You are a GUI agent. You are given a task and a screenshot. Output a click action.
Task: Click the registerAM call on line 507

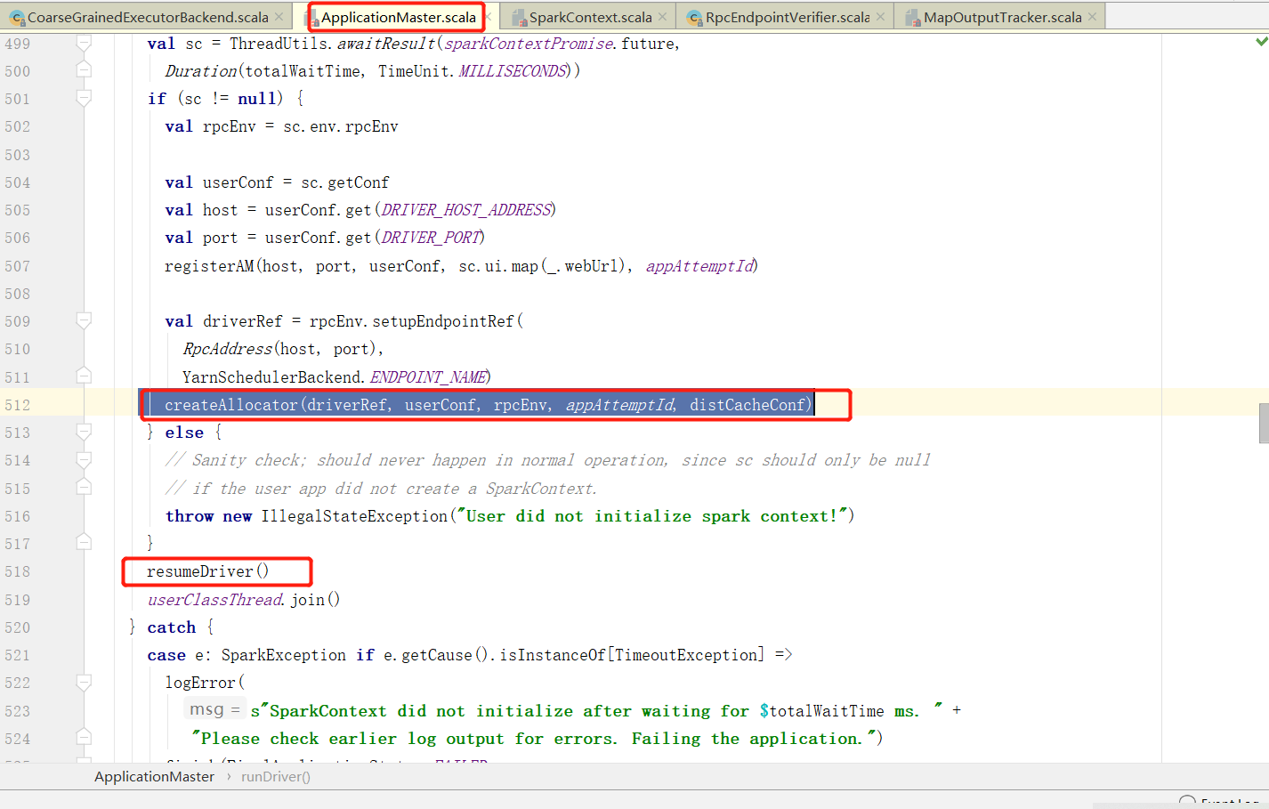461,266
